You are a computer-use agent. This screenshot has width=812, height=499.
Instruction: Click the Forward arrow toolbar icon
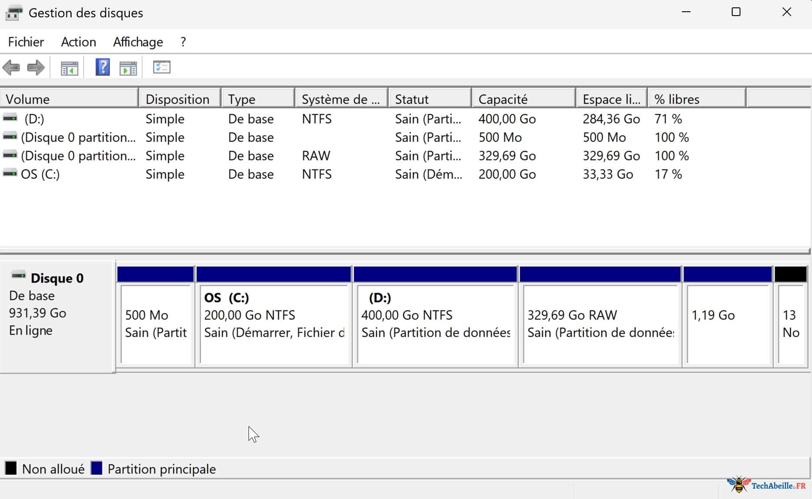(x=36, y=68)
